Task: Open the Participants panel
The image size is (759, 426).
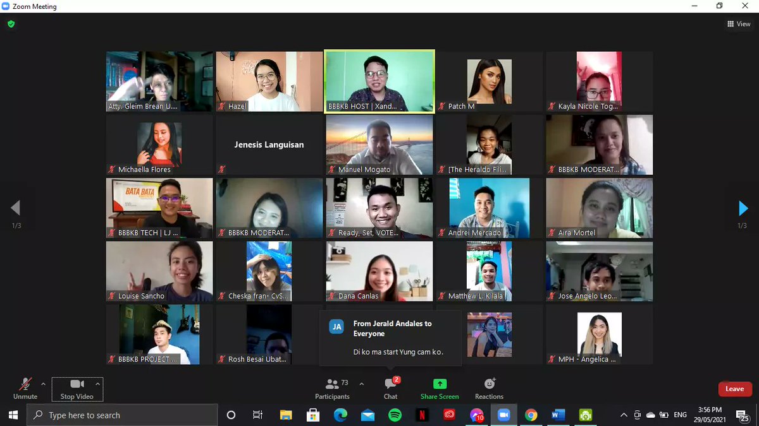Action: 332,389
